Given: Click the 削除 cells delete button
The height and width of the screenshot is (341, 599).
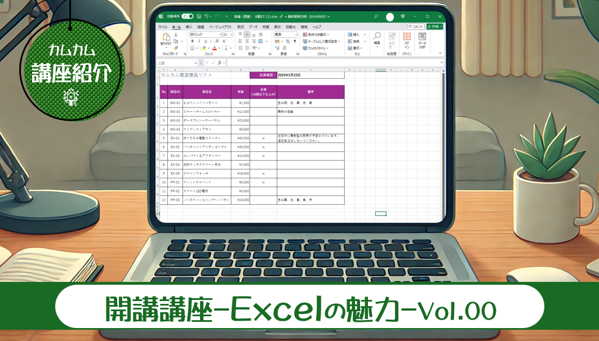Looking at the screenshot, I should [x=357, y=41].
